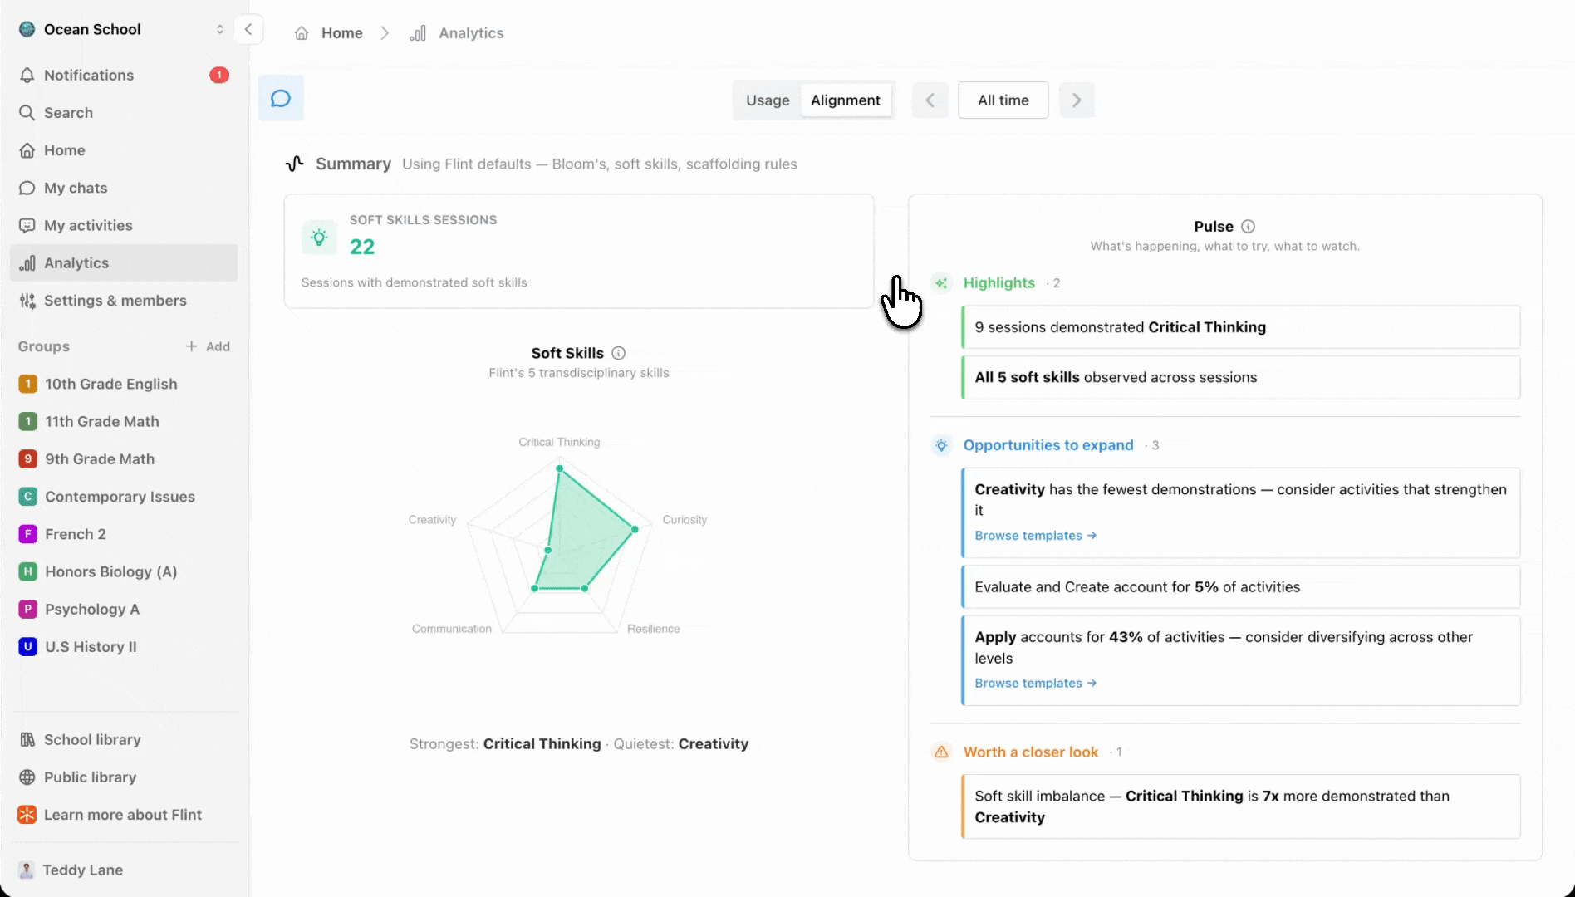Browse templates under the Apply suggestion
Viewport: 1575px width, 897px height.
point(1035,683)
